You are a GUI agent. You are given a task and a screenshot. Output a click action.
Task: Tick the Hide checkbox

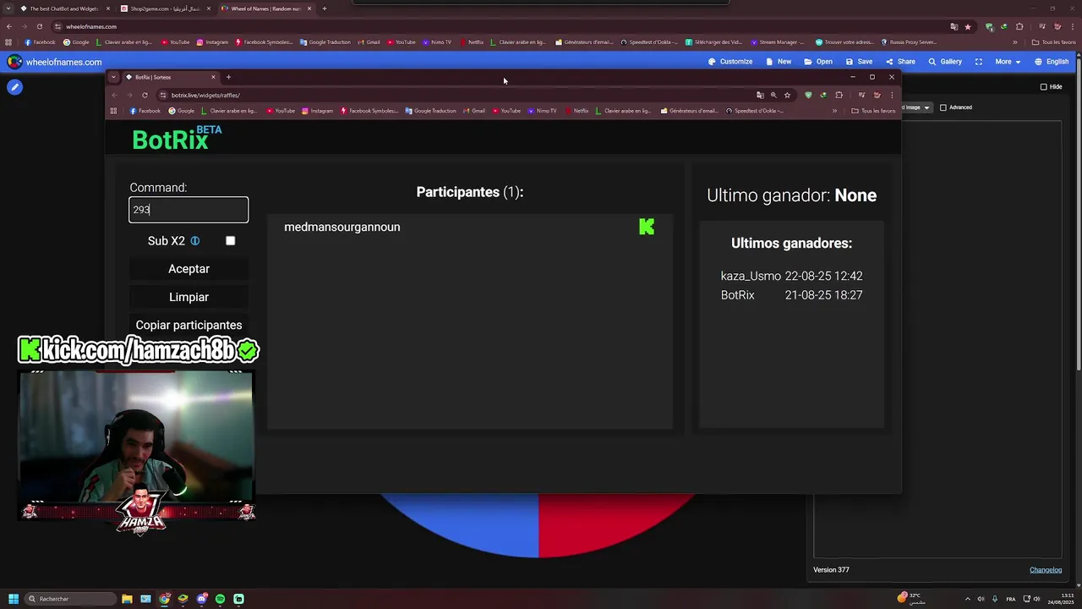1043,86
